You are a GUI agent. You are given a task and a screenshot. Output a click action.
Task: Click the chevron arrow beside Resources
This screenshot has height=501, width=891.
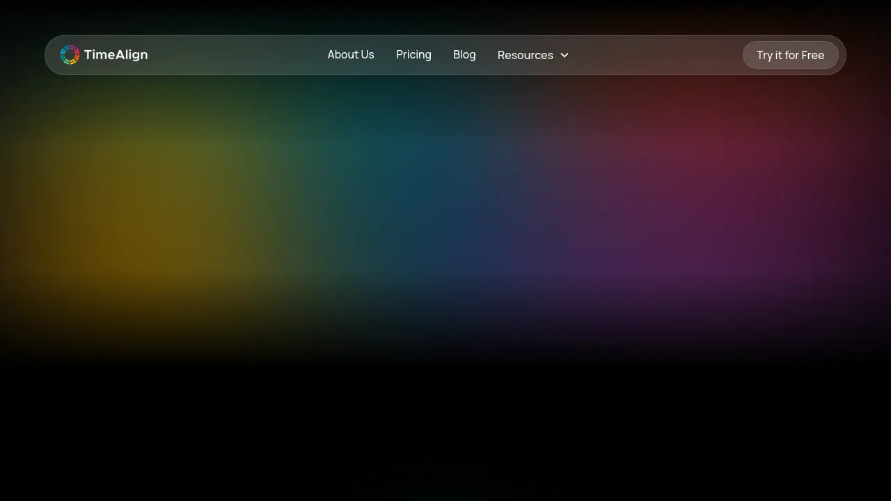point(565,55)
